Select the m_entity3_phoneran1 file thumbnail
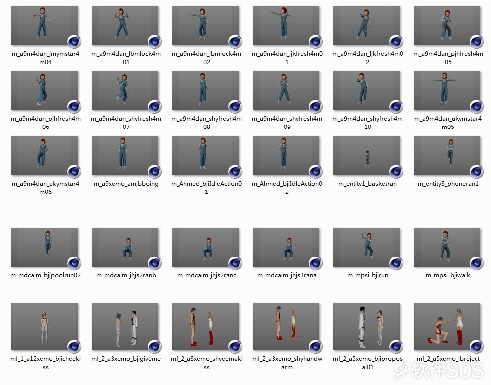The image size is (491, 385). click(x=447, y=155)
